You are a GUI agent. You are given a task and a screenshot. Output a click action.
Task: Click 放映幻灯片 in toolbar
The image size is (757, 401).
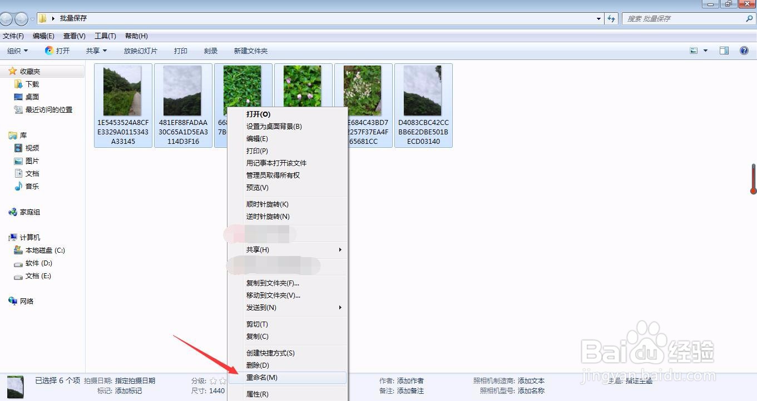coord(140,51)
